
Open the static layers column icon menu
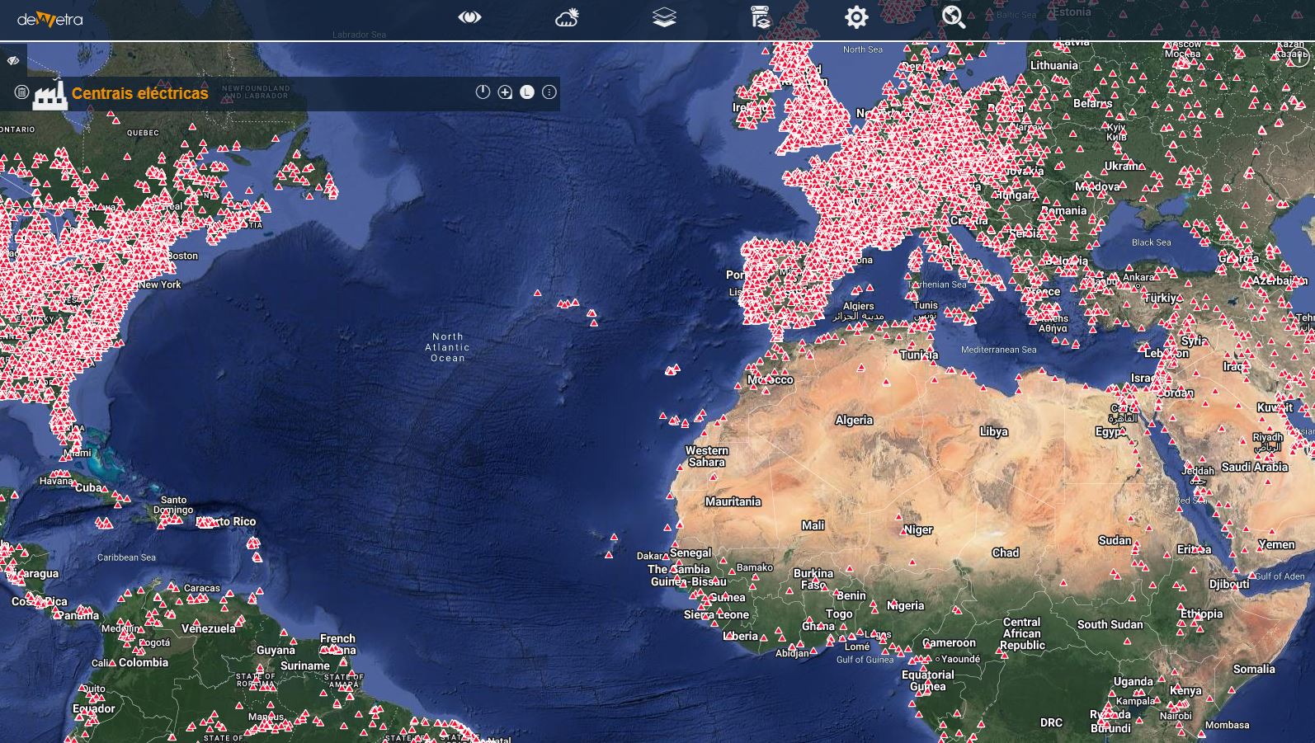[761, 17]
